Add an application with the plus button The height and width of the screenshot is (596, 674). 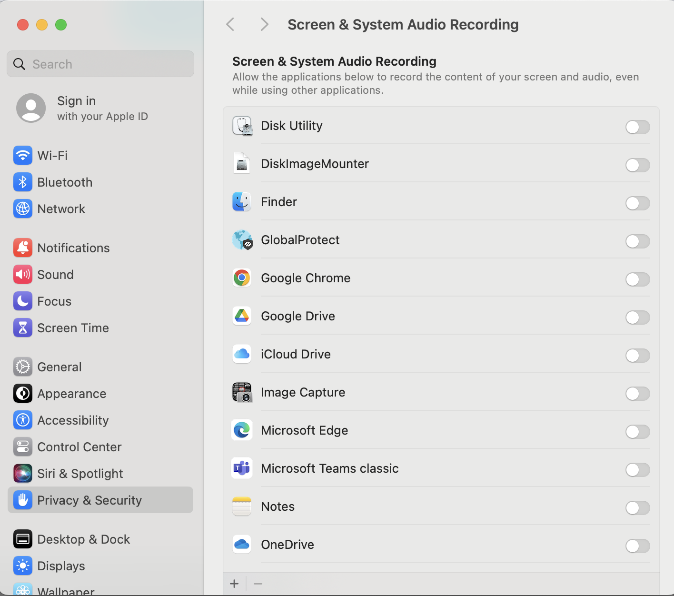234,584
